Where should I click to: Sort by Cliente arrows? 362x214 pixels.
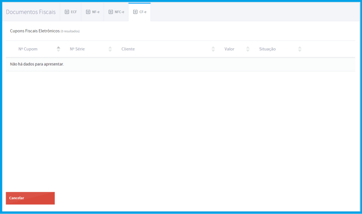point(213,49)
